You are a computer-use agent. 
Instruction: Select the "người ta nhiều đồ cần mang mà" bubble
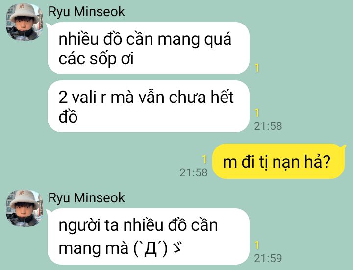[149, 236]
